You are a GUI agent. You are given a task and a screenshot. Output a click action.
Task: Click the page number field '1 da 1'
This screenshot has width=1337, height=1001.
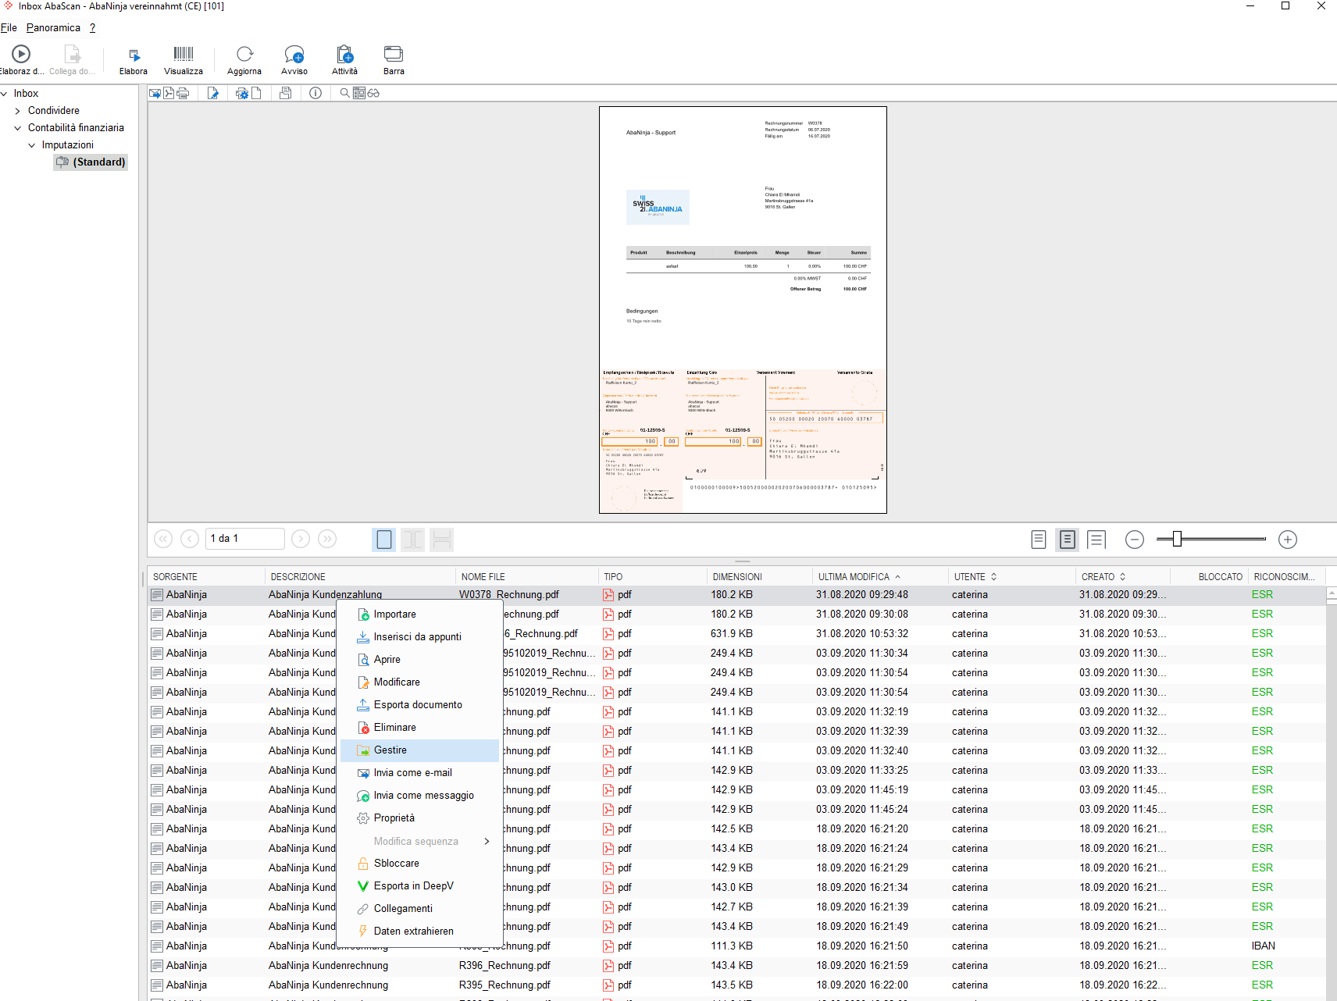244,539
